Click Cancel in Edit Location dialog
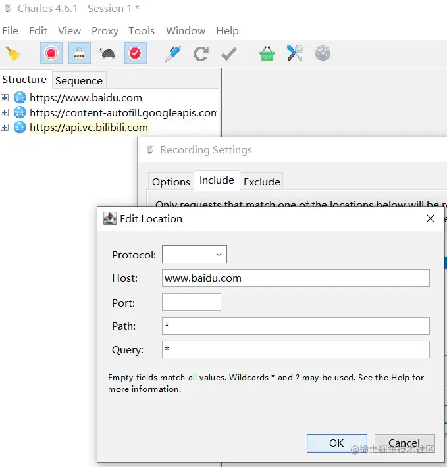 click(x=404, y=443)
